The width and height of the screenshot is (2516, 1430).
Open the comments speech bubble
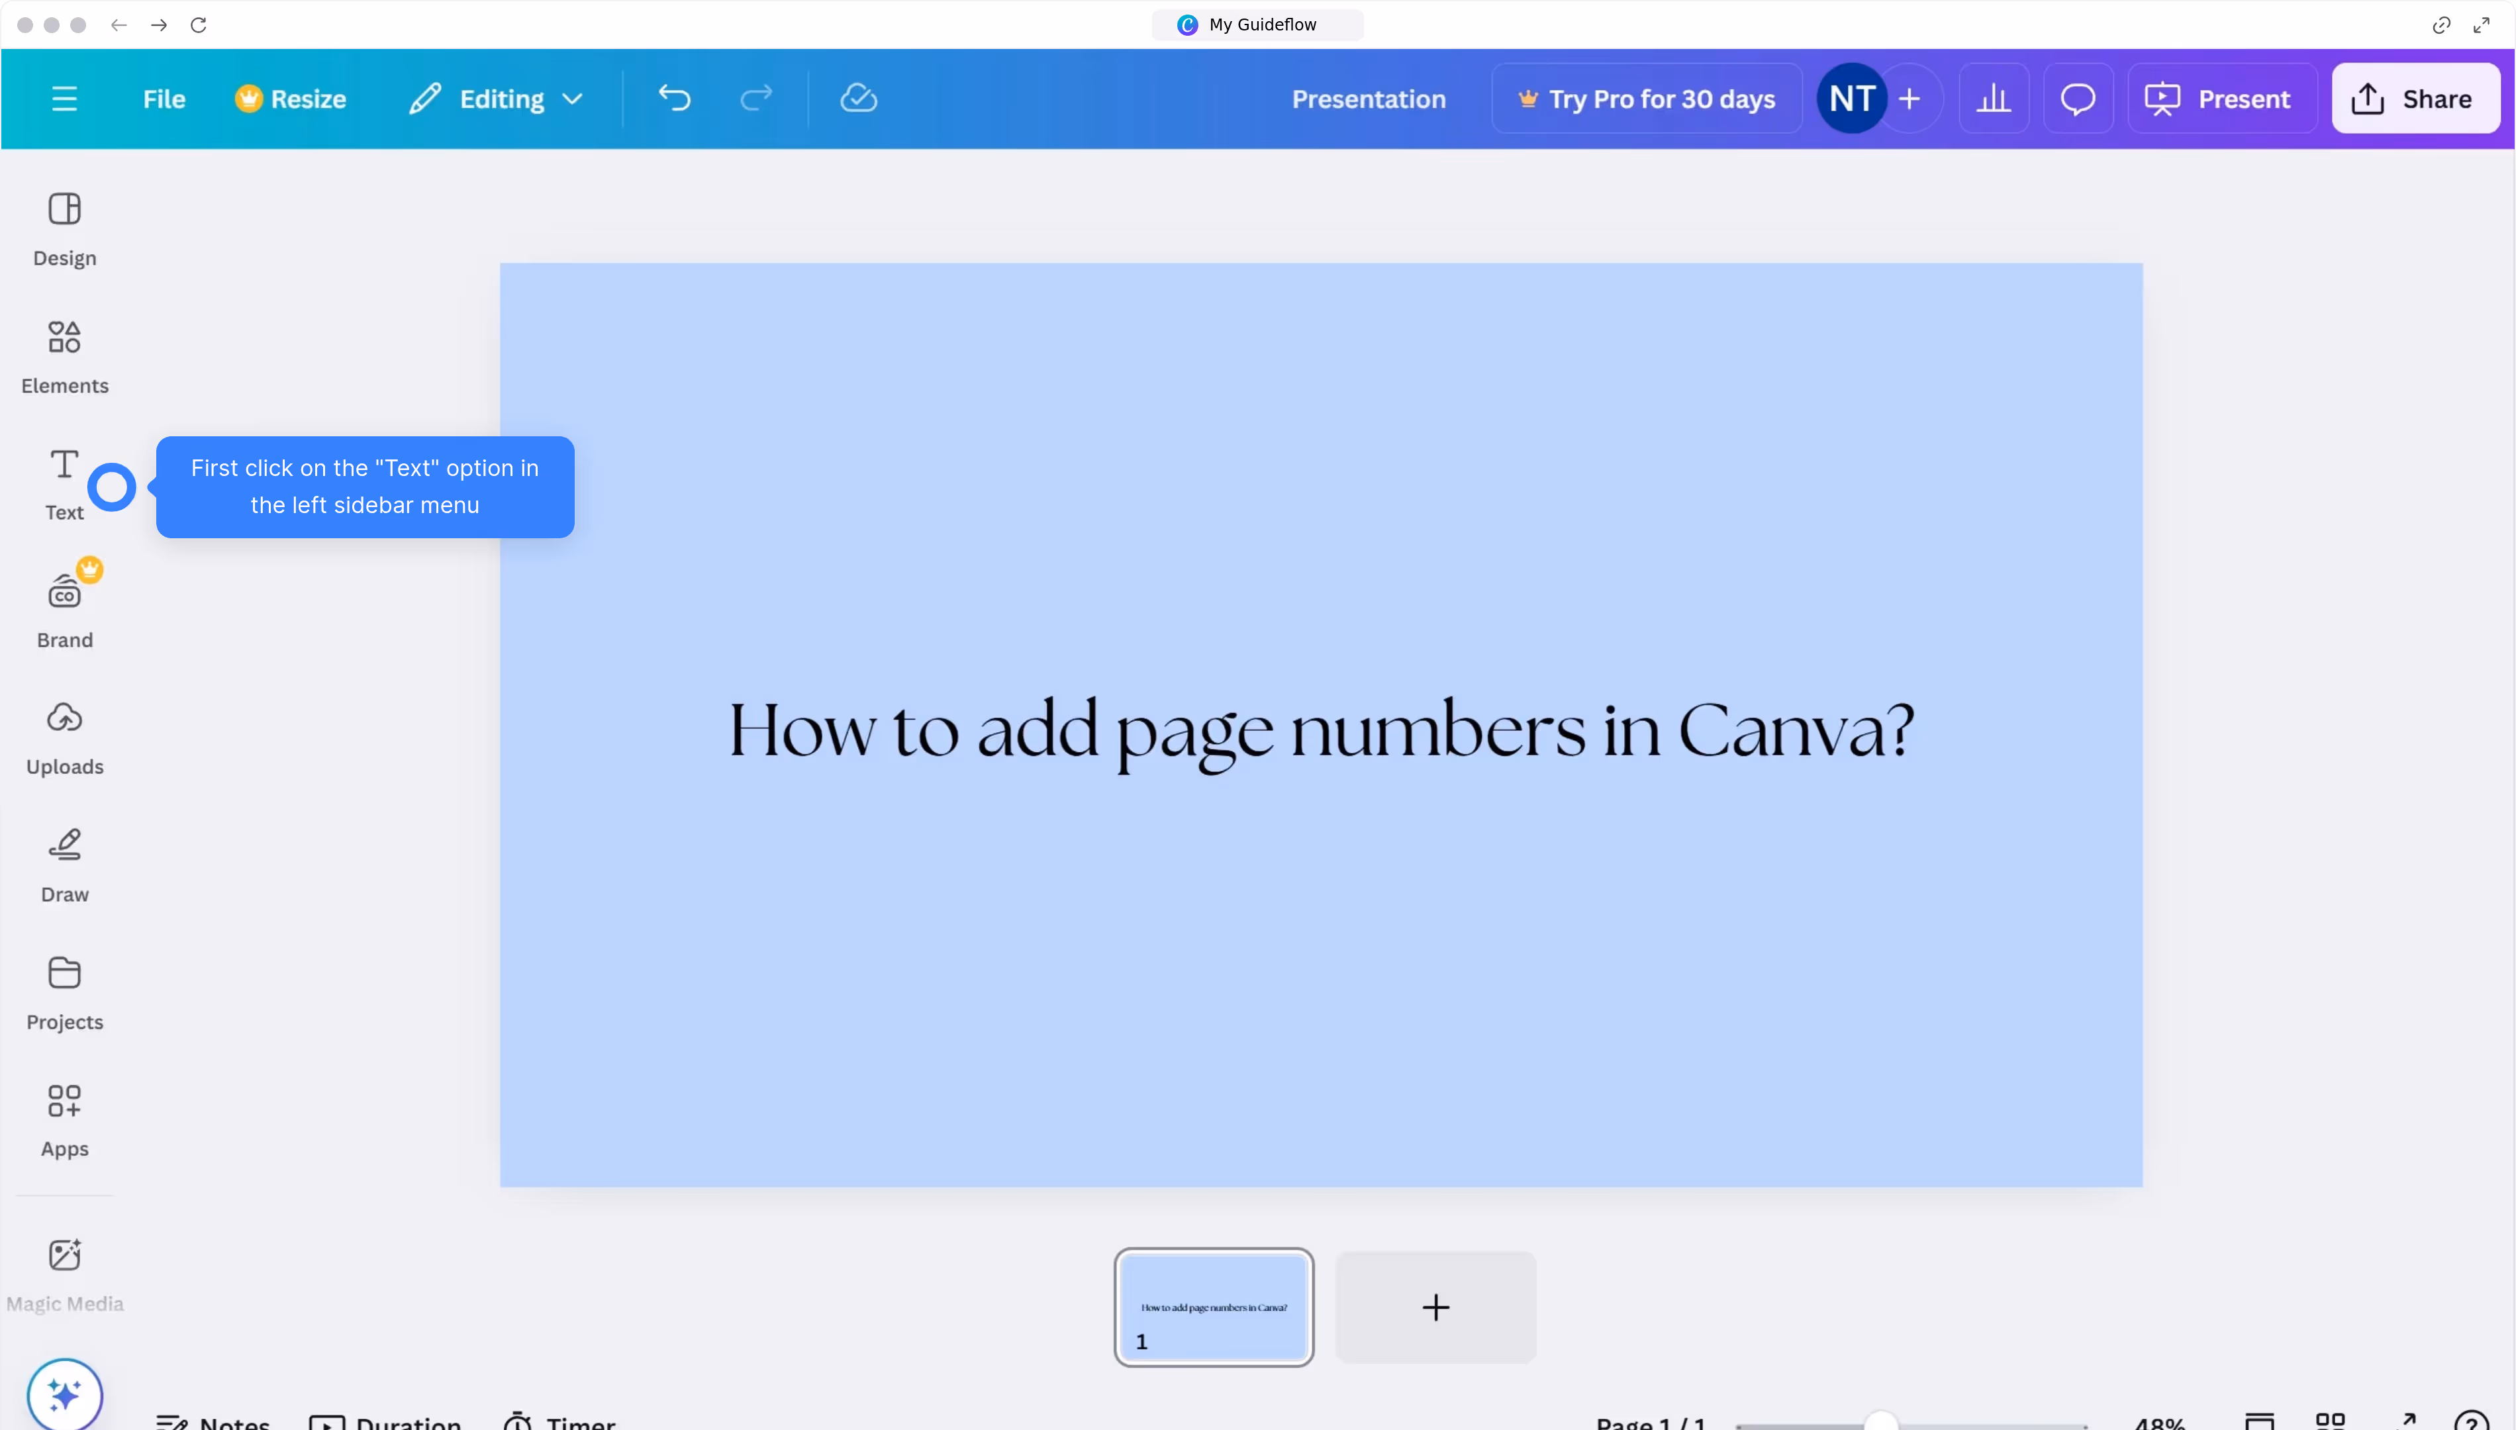point(2077,98)
